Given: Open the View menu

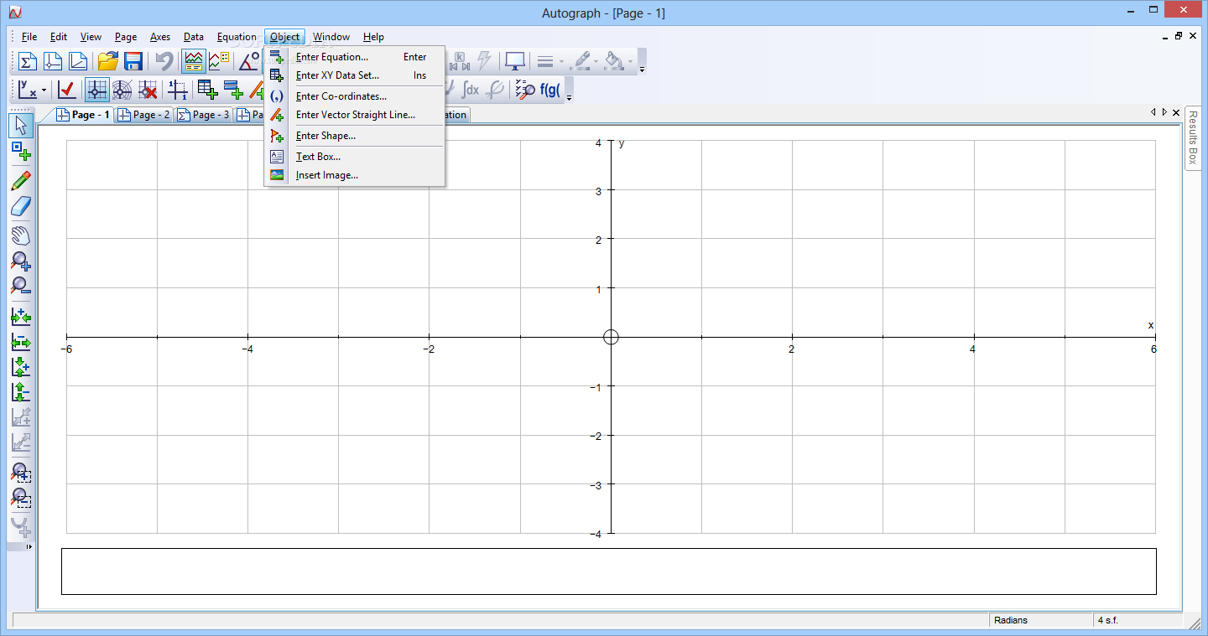Looking at the screenshot, I should [91, 37].
